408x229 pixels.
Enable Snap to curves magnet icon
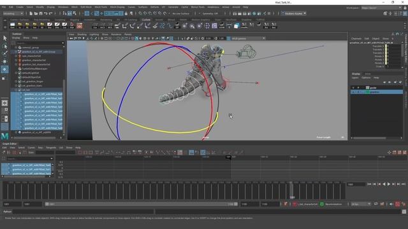click(x=145, y=13)
